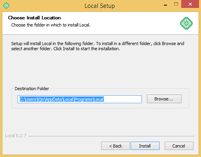Click the 'Choose Install Location' heading
This screenshot has width=201, height=157.
pos(34,18)
